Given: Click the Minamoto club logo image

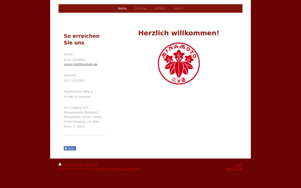Looking at the screenshot, I should [179, 64].
